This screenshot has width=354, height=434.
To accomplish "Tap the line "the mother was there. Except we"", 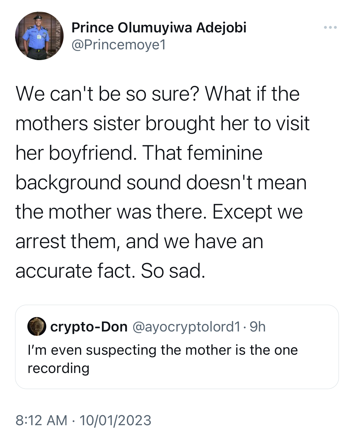I will [159, 212].
